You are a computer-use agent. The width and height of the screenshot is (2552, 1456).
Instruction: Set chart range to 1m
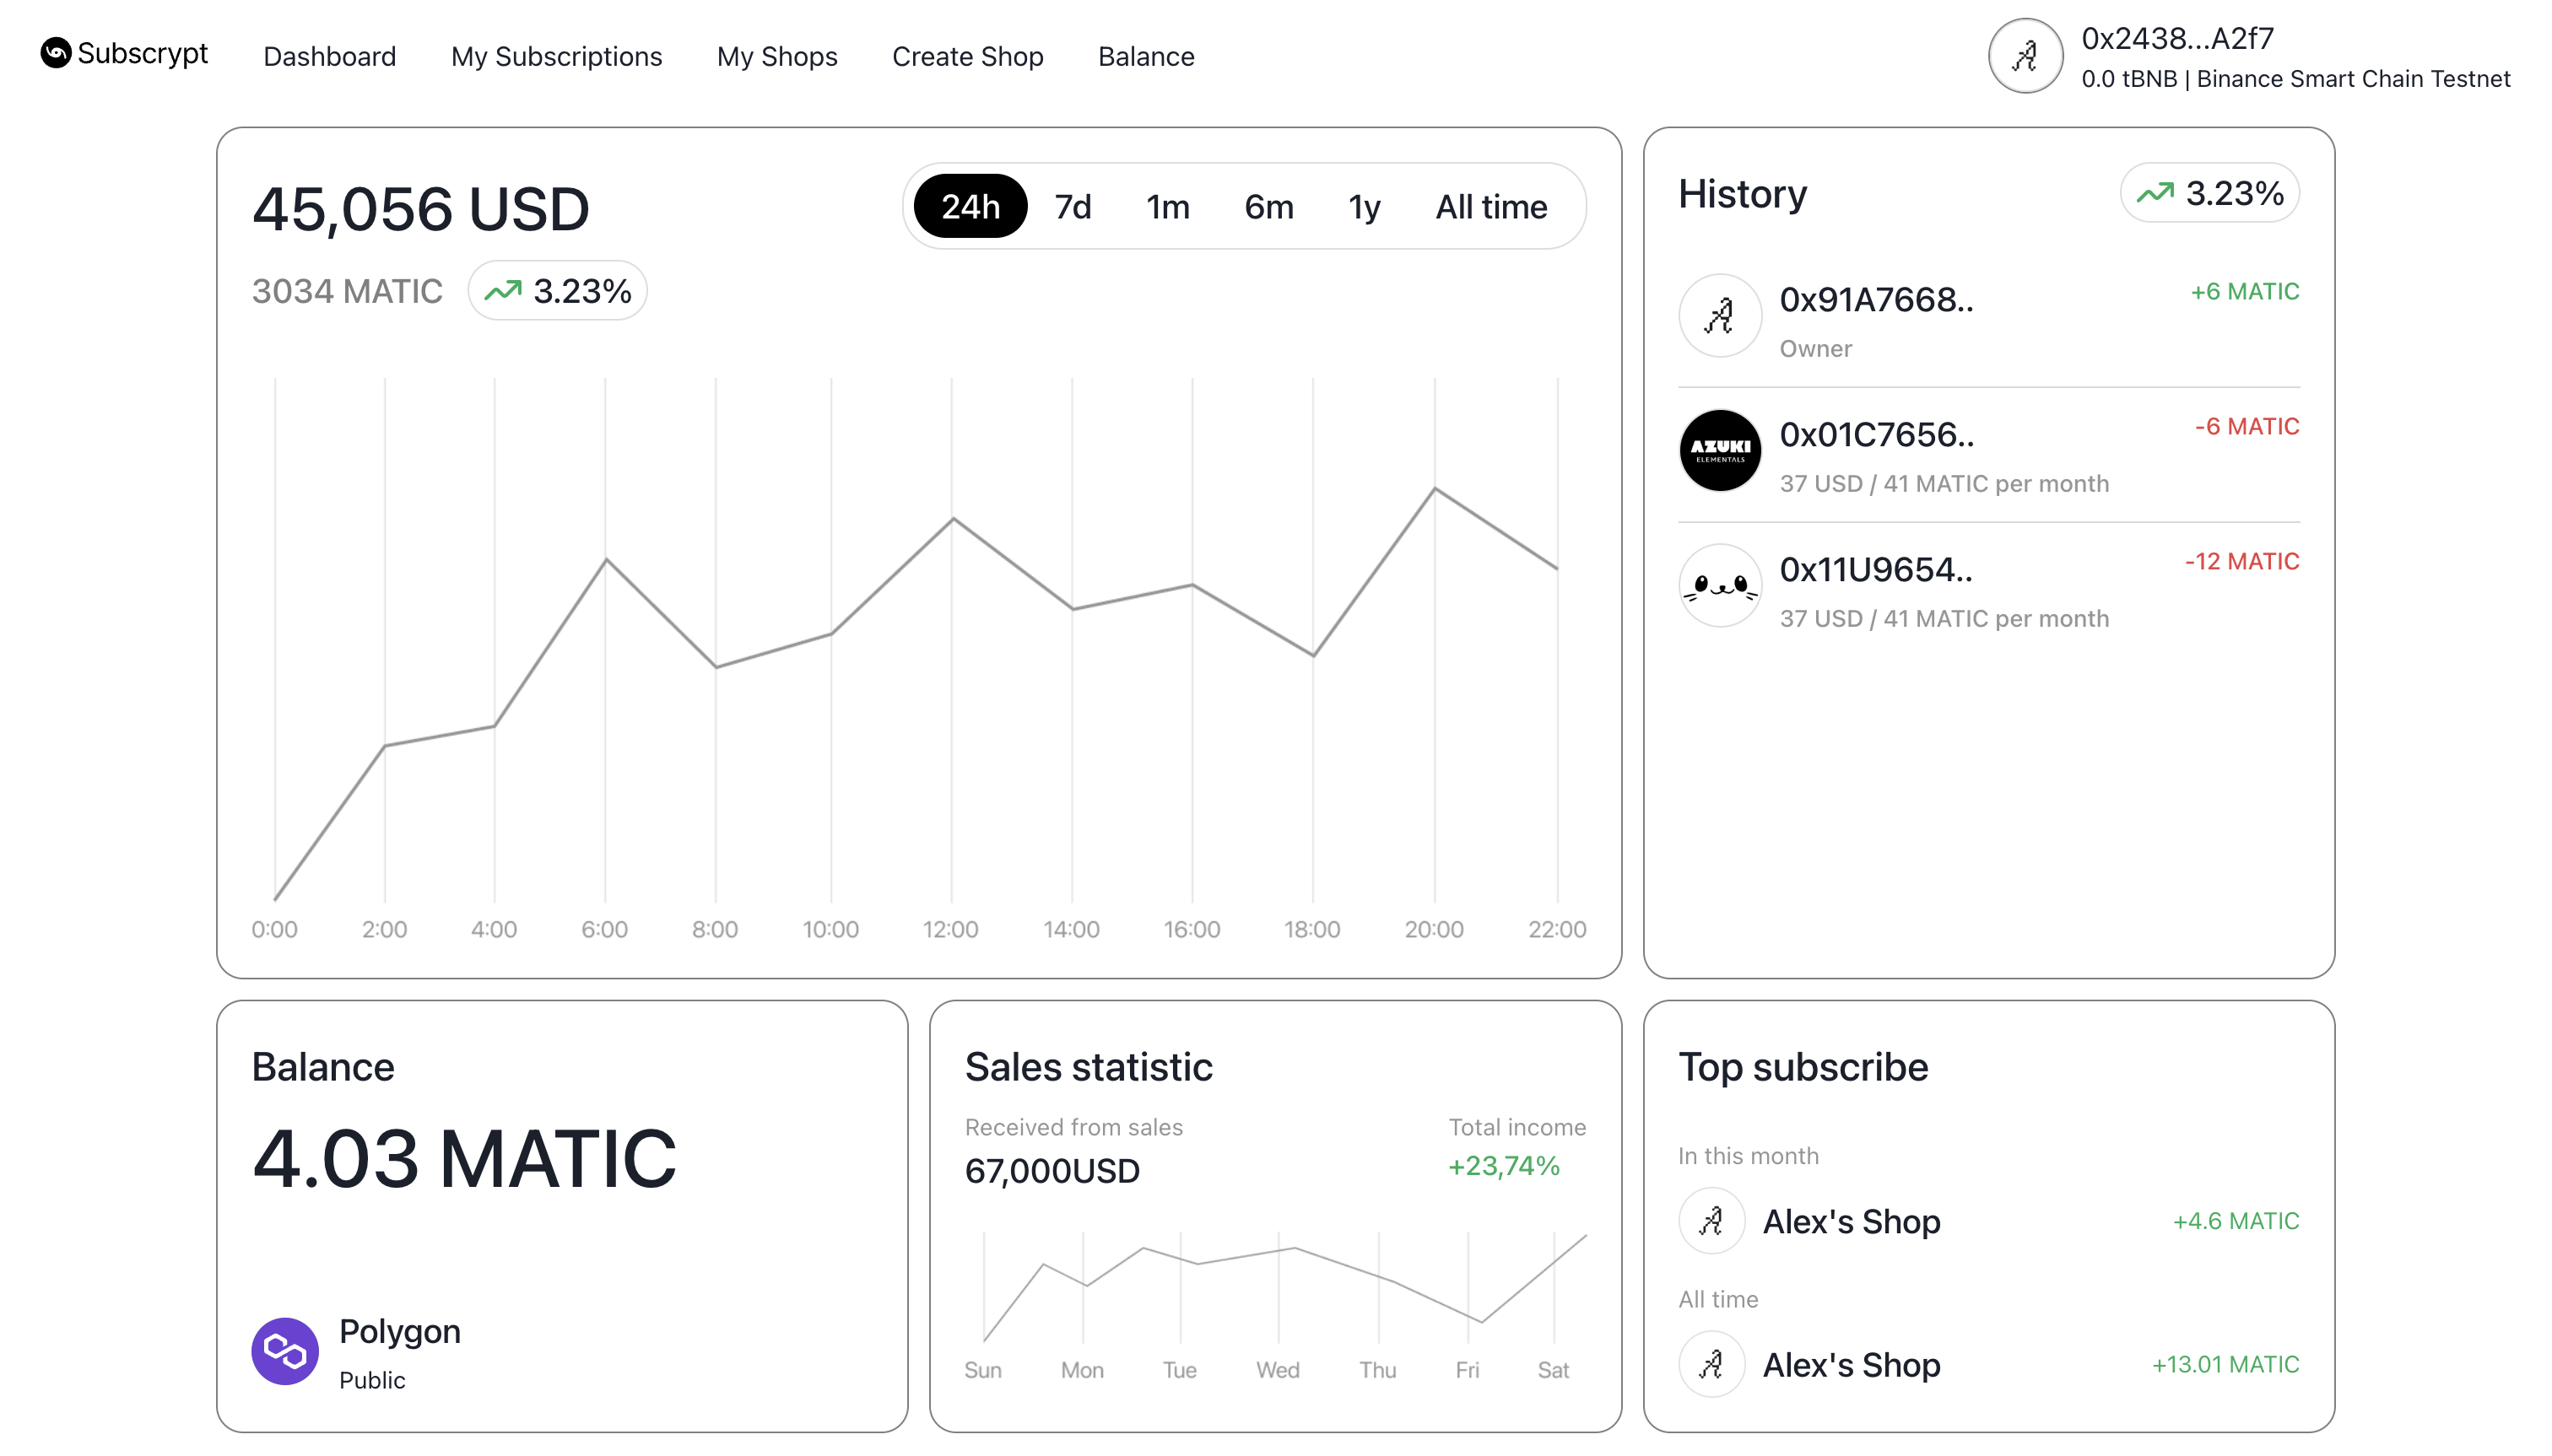1167,207
